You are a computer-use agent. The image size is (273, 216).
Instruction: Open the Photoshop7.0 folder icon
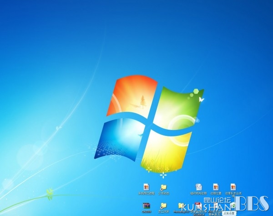coord(181,206)
